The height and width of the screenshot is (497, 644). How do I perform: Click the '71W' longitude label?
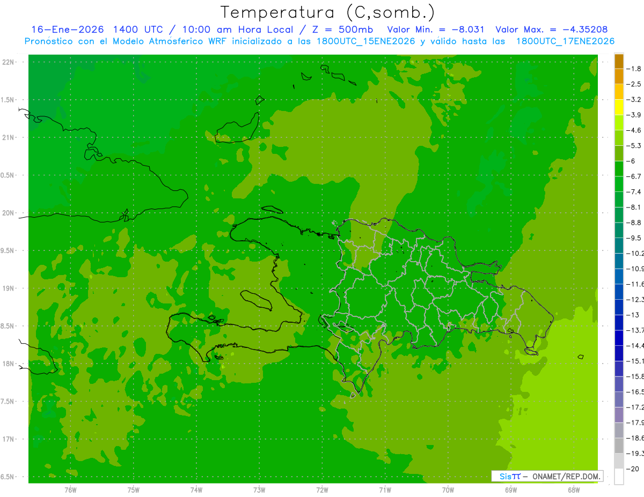[385, 490]
